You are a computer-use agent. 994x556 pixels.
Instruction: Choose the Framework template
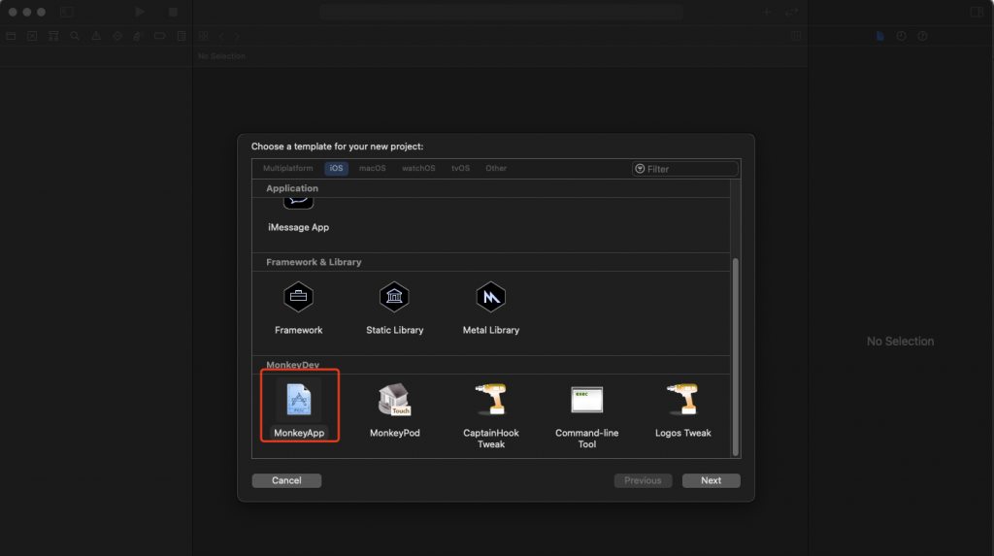point(299,309)
